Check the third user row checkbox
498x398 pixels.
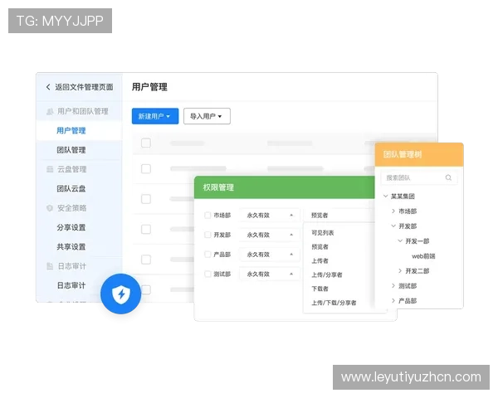[x=146, y=229]
